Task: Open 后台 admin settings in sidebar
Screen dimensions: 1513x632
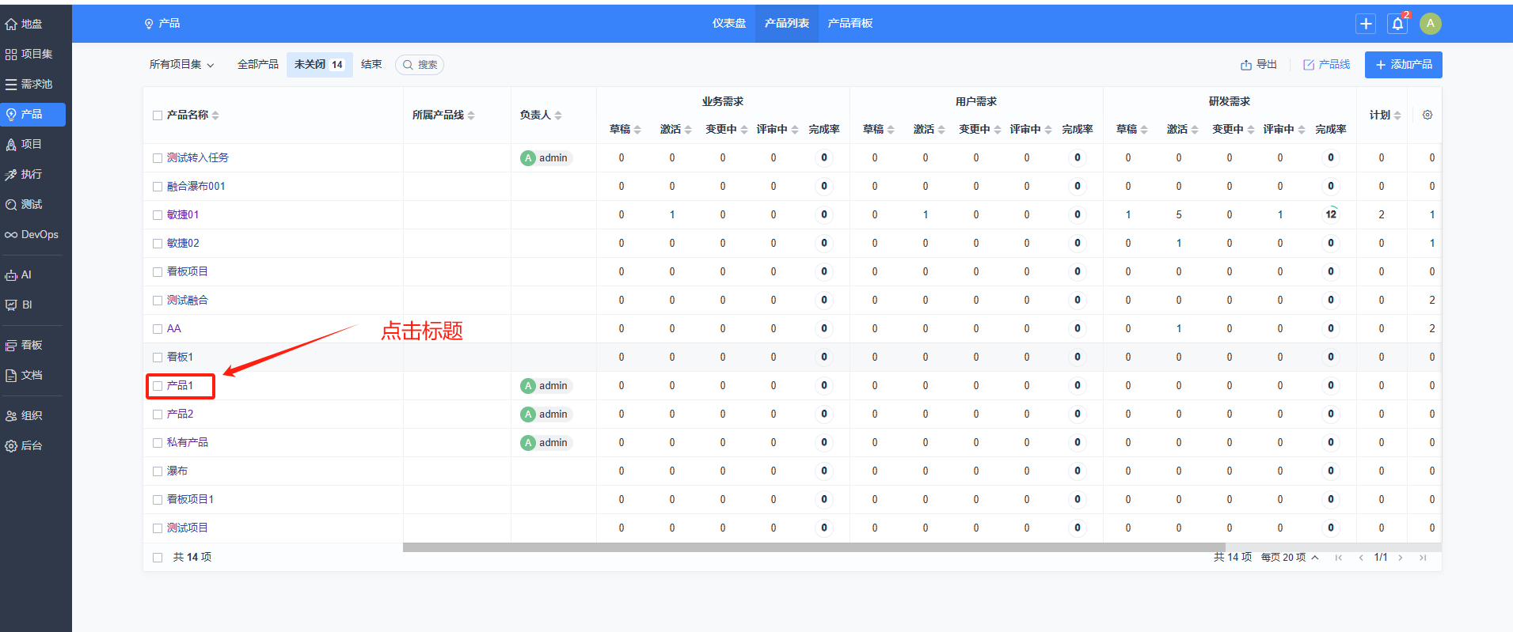Action: coord(32,446)
